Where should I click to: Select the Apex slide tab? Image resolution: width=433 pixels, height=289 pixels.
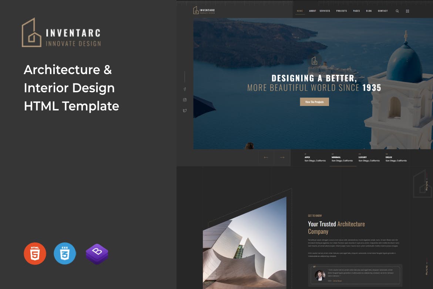[315, 158]
